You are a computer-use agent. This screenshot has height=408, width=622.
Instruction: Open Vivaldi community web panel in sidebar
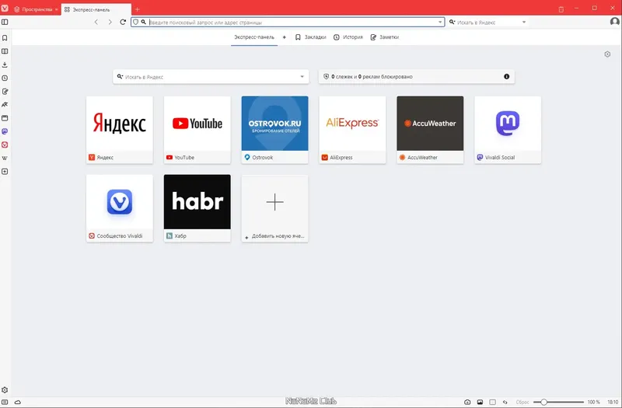pyautogui.click(x=5, y=145)
